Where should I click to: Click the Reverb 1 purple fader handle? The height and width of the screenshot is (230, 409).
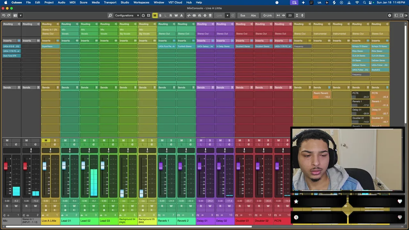[x=161, y=165]
